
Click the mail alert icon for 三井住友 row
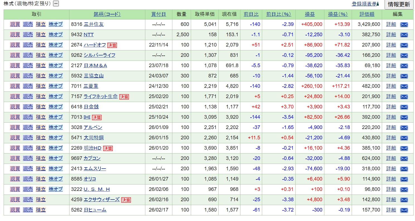[x=404, y=25]
